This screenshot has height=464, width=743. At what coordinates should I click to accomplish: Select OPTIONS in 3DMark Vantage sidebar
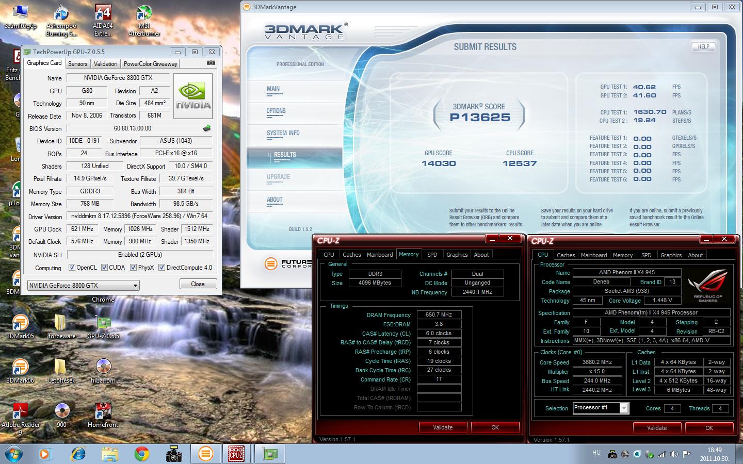pyautogui.click(x=276, y=111)
